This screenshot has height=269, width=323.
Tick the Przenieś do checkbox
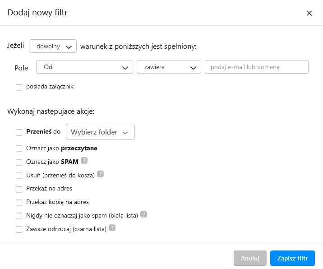(19, 132)
